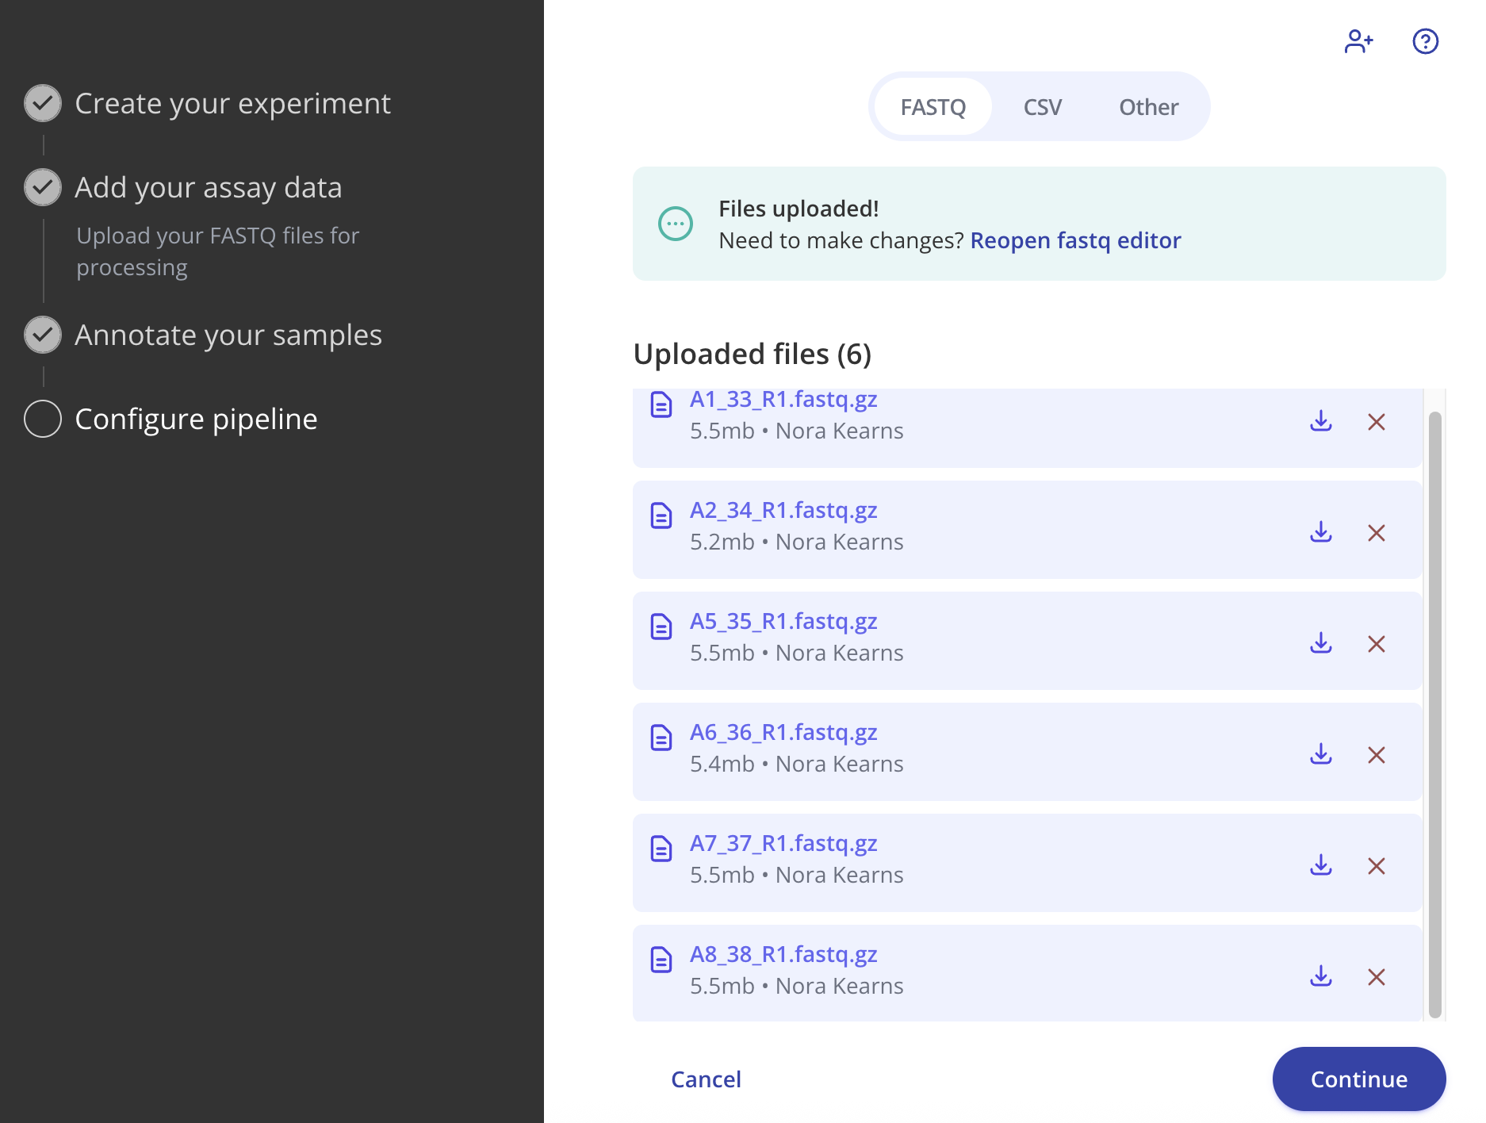Download the A7_37_R1.fastq.gz file
The width and height of the screenshot is (1486, 1123).
(1320, 865)
